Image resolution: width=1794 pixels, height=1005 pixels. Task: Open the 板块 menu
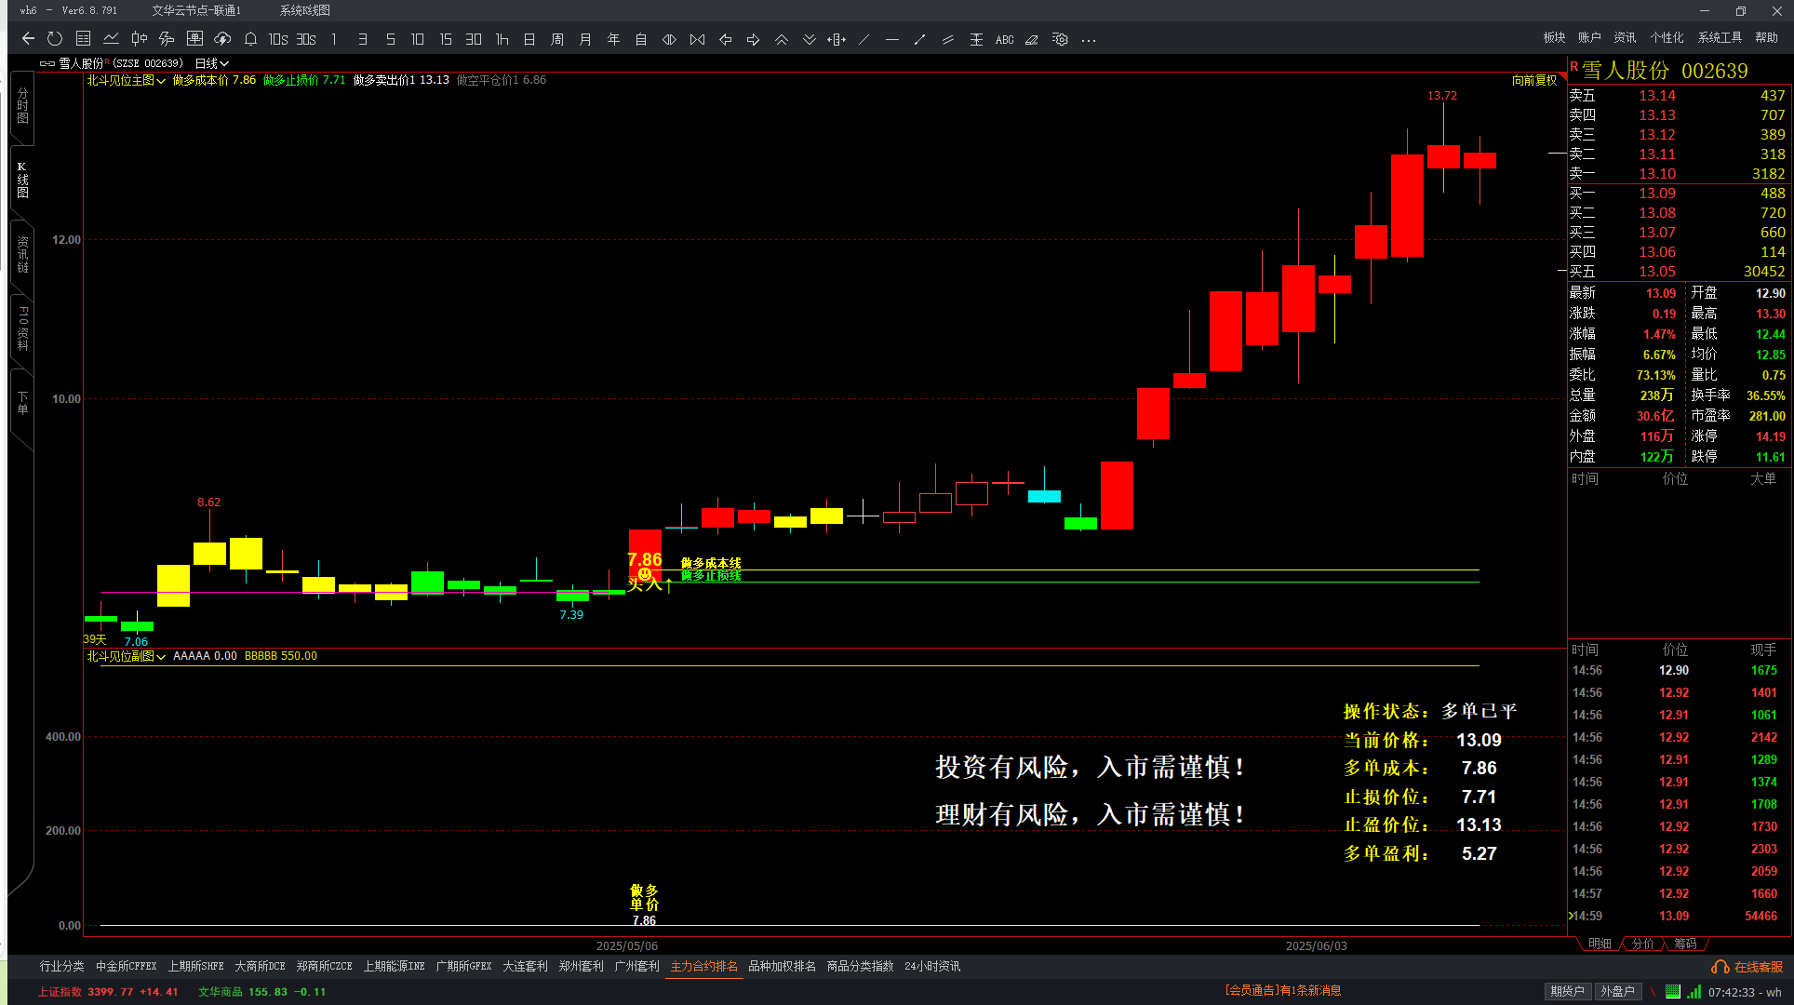pyautogui.click(x=1554, y=38)
